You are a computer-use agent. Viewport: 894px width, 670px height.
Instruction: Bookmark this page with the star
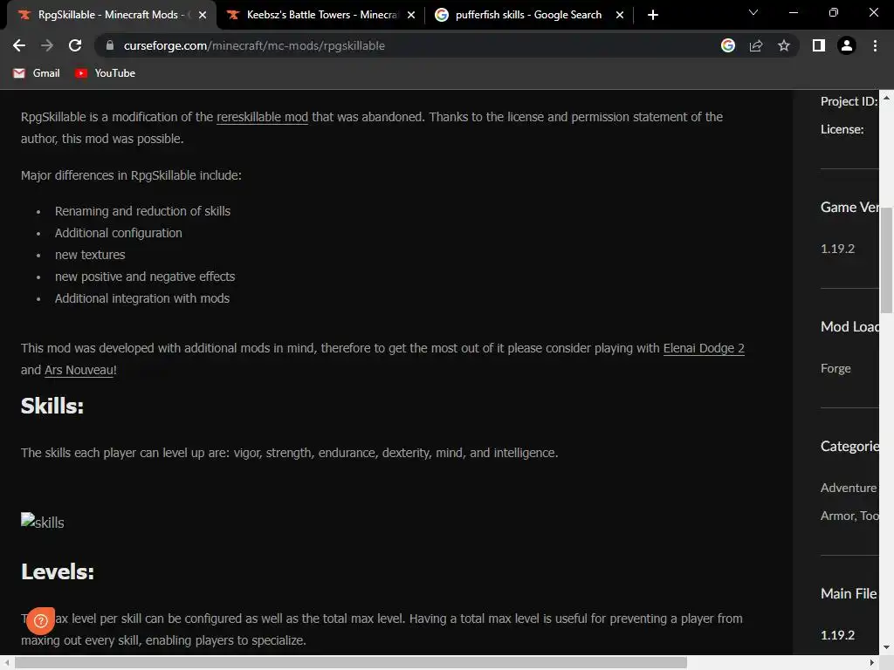point(784,45)
